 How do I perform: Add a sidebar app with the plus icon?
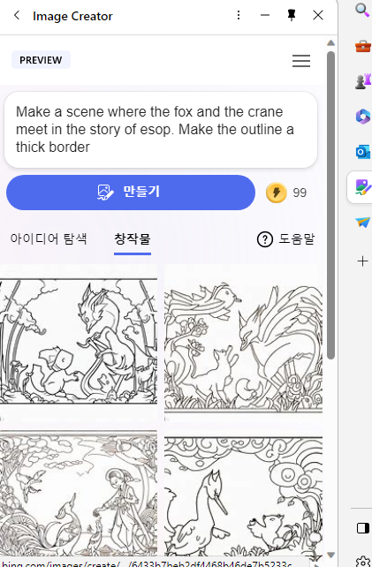[x=362, y=261]
